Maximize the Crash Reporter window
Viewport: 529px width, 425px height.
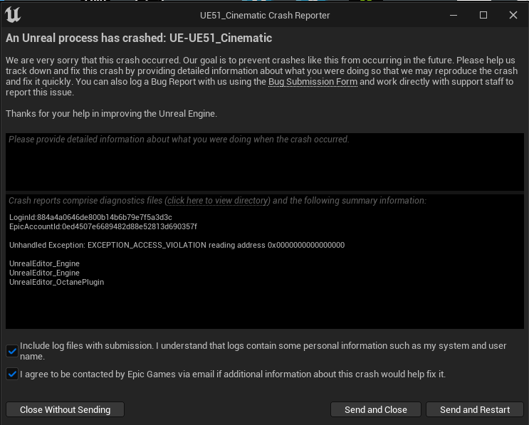pyautogui.click(x=483, y=15)
